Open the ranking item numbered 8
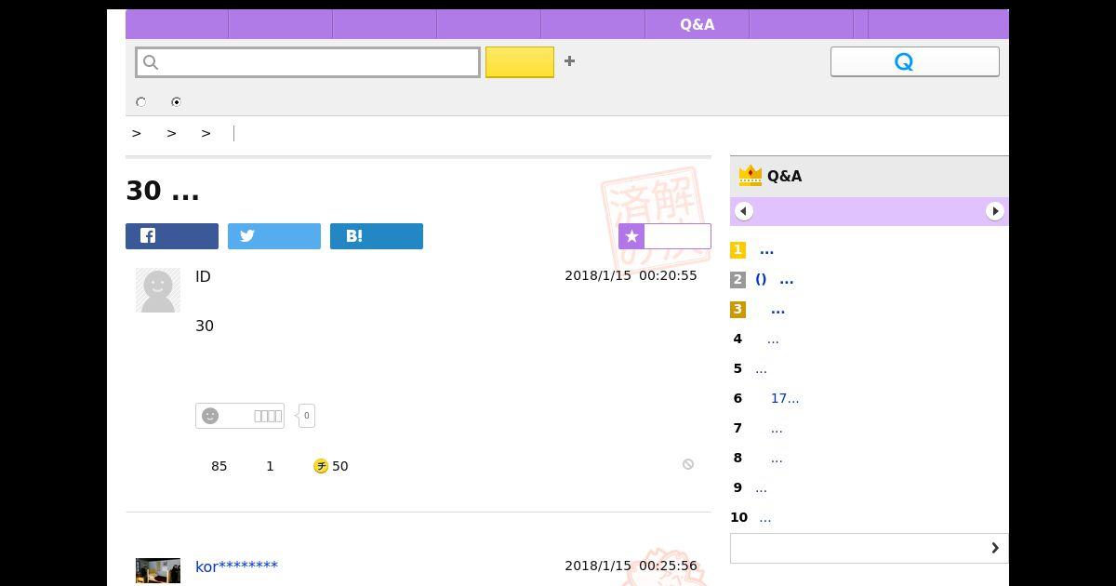This screenshot has height=586, width=1116. tap(777, 459)
